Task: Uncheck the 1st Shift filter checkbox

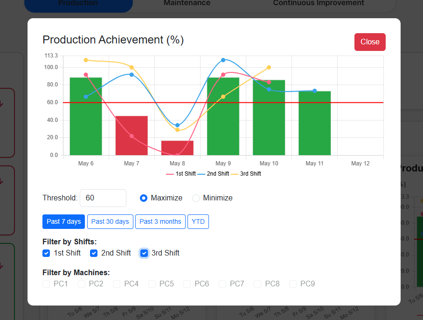Action: coord(46,253)
